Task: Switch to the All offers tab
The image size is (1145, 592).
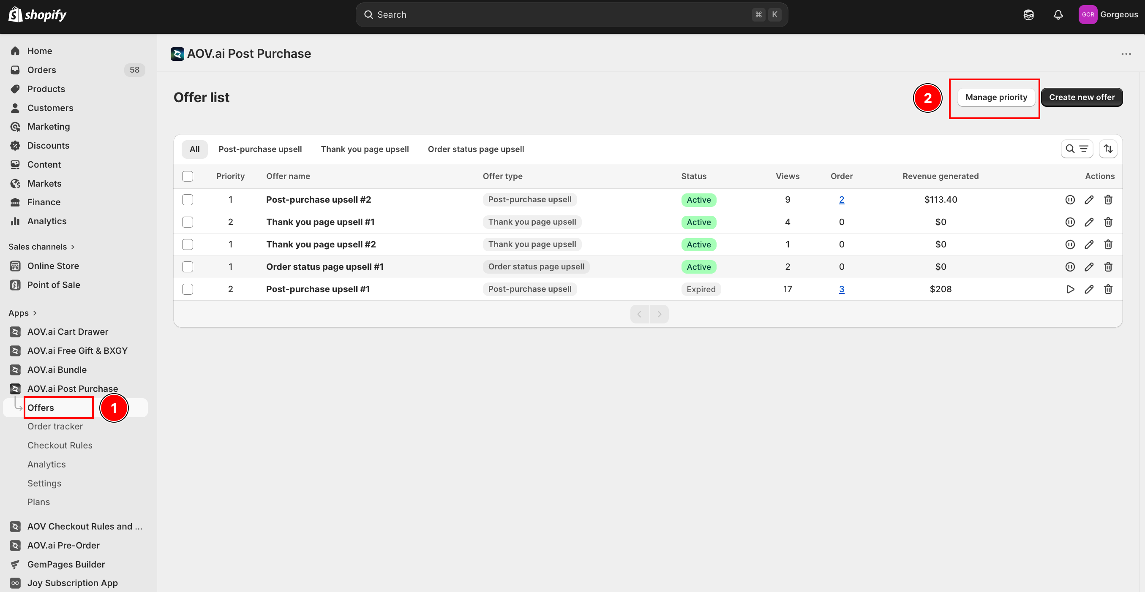Action: click(x=195, y=149)
